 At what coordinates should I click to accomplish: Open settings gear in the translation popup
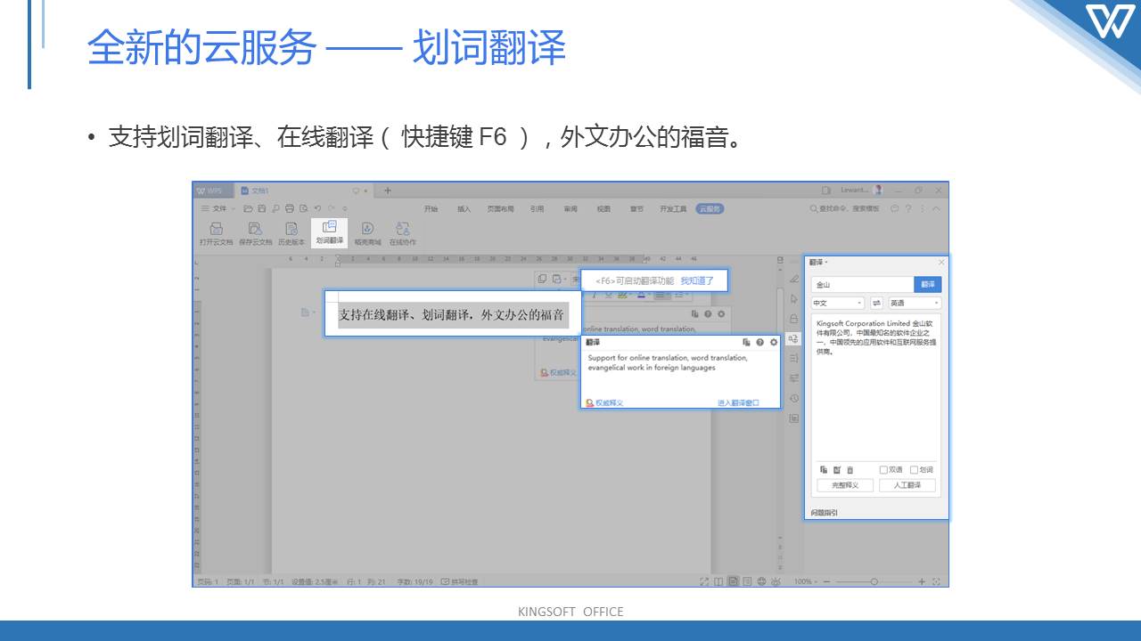(773, 342)
